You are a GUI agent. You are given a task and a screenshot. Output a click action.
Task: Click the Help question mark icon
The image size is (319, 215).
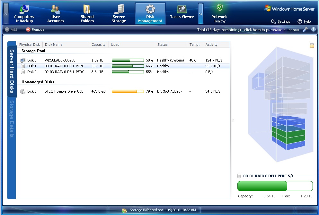click(x=300, y=21)
